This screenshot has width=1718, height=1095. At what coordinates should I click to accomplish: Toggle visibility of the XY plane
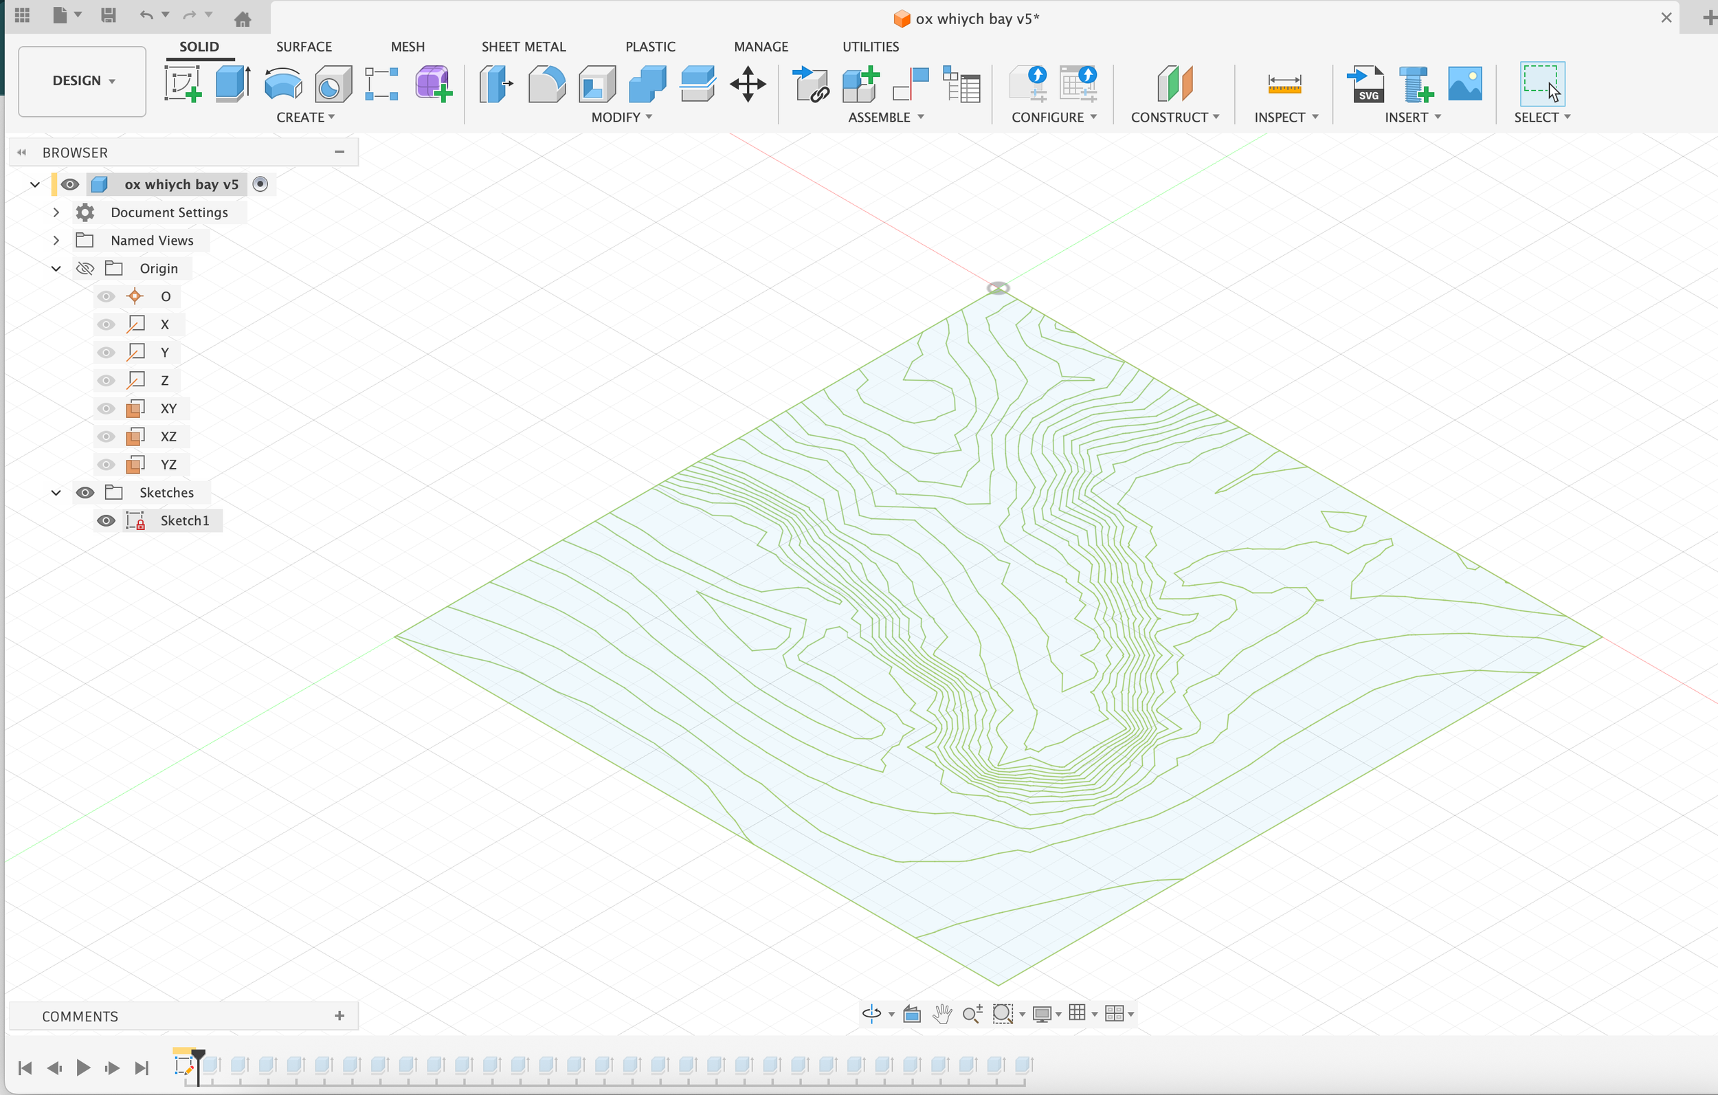[x=106, y=408]
